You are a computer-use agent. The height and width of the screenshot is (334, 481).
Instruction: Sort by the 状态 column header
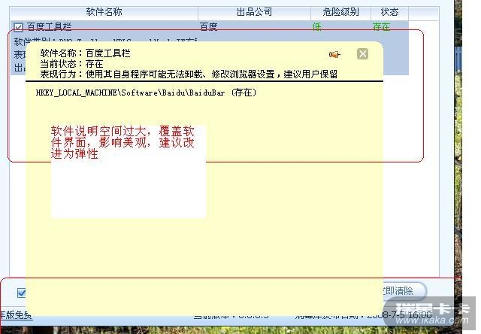point(389,12)
